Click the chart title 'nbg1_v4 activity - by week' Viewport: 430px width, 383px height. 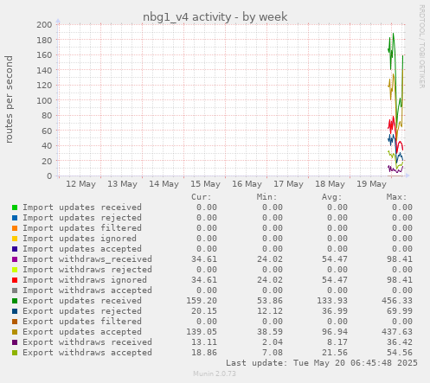pos(215,17)
